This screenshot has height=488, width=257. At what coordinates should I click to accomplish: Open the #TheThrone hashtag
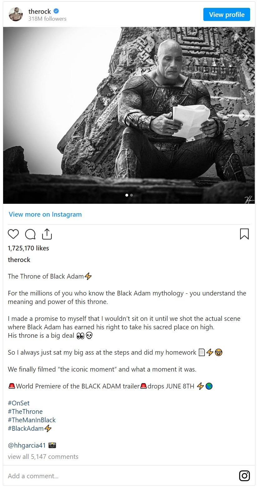[25, 412]
